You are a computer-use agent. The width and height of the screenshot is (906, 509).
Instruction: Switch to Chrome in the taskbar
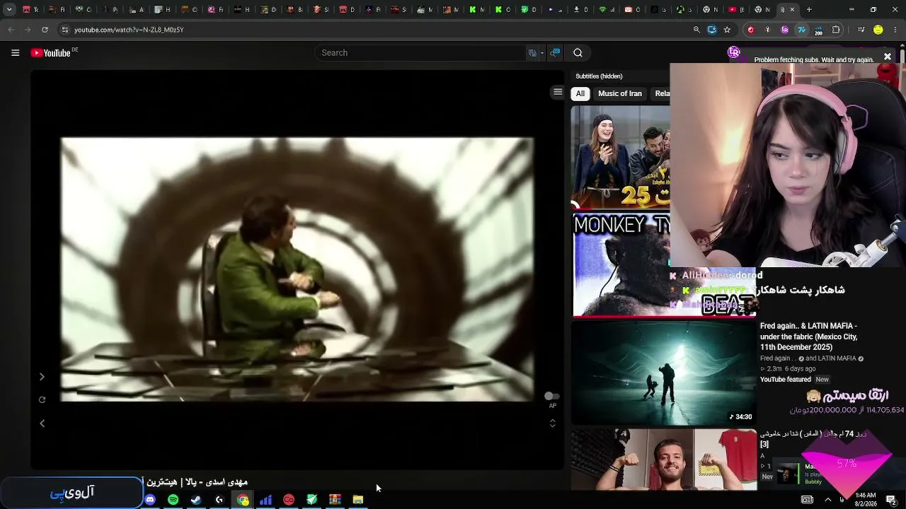(243, 500)
